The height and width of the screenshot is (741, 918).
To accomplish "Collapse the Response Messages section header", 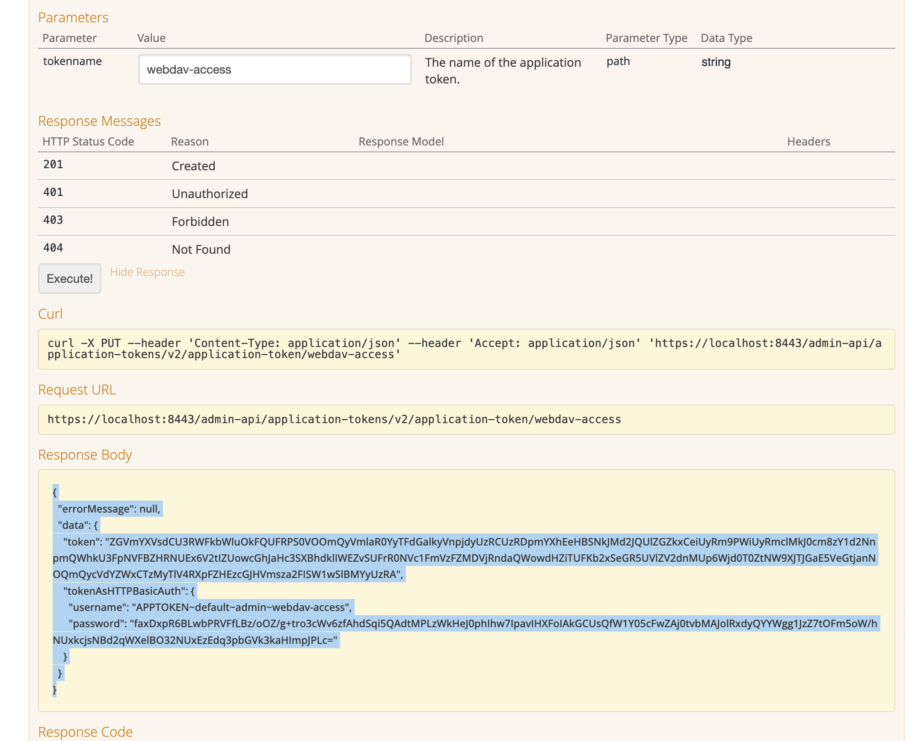I will (x=99, y=121).
